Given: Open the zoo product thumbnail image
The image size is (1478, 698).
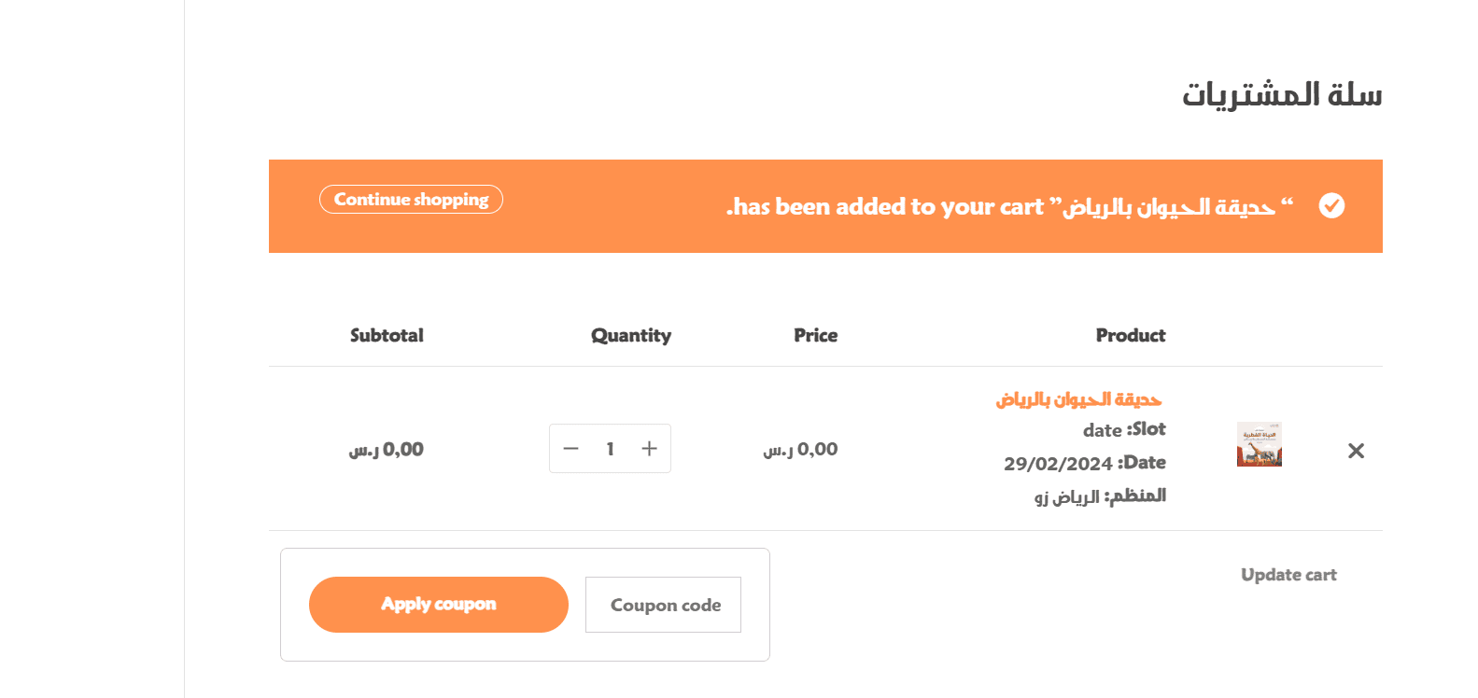Looking at the screenshot, I should tap(1260, 444).
